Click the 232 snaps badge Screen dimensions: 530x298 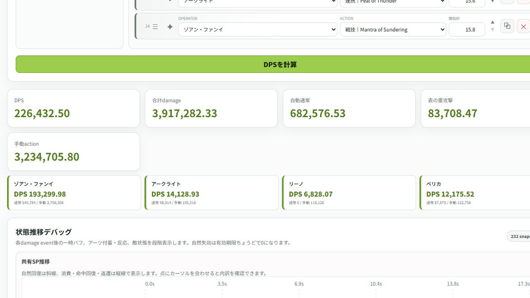pos(519,237)
